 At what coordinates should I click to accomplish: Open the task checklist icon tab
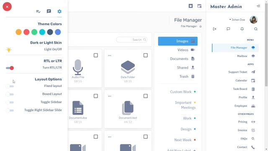click(38, 11)
